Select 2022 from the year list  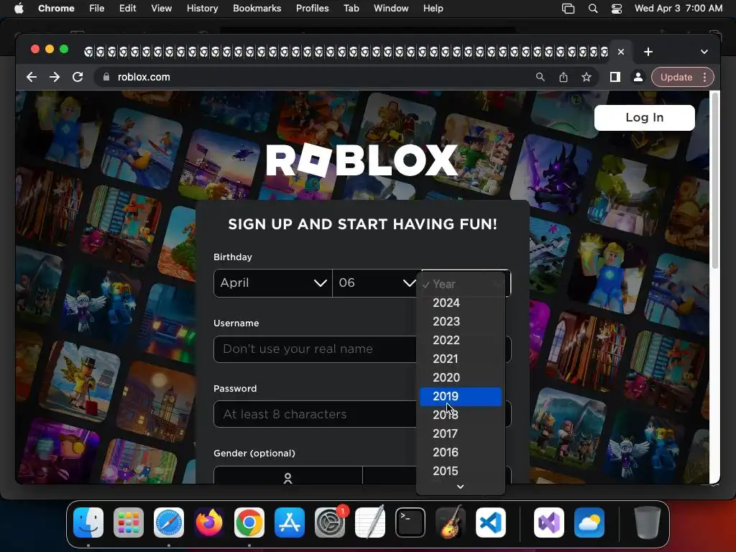461,340
